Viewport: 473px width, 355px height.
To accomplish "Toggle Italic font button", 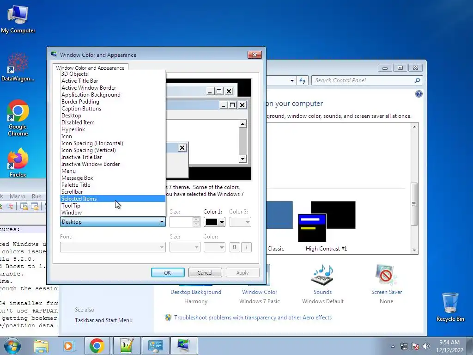I will 246,247.
